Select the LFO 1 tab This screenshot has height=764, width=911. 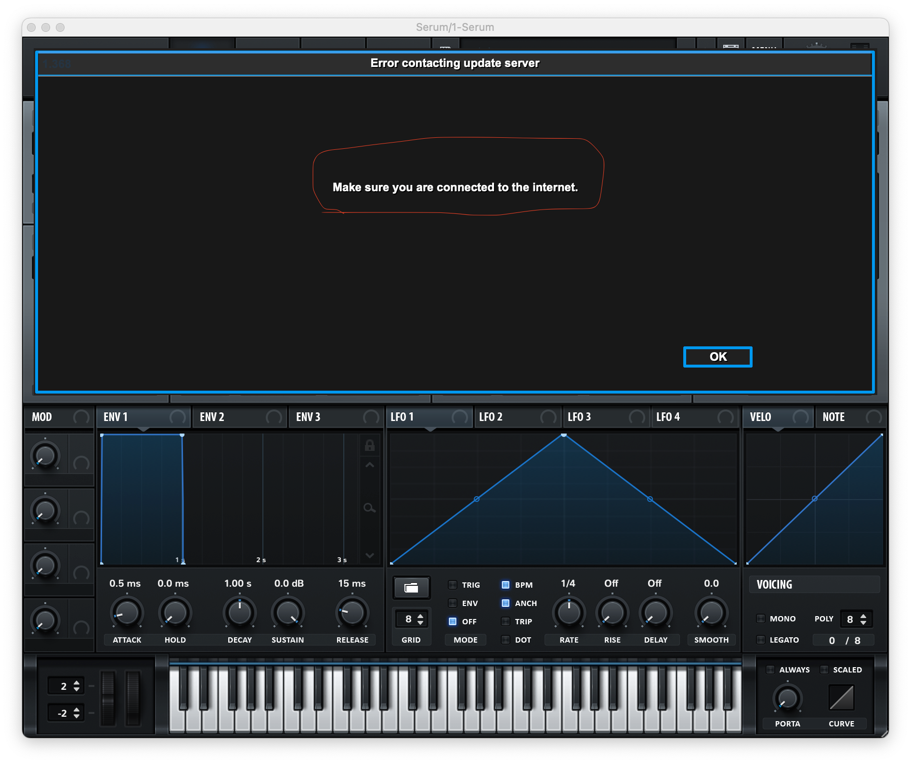click(429, 417)
